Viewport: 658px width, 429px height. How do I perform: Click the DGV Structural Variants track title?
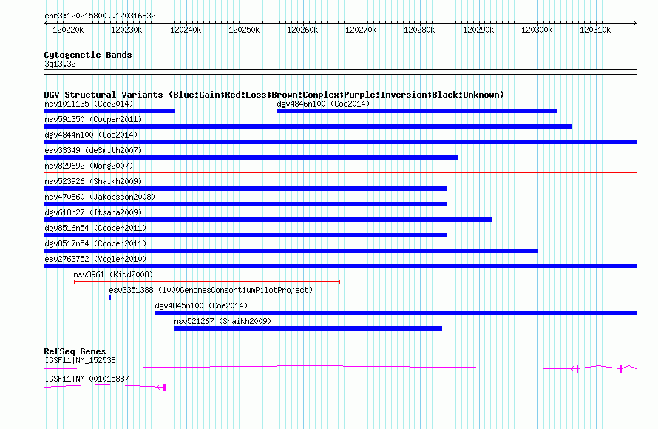(274, 95)
